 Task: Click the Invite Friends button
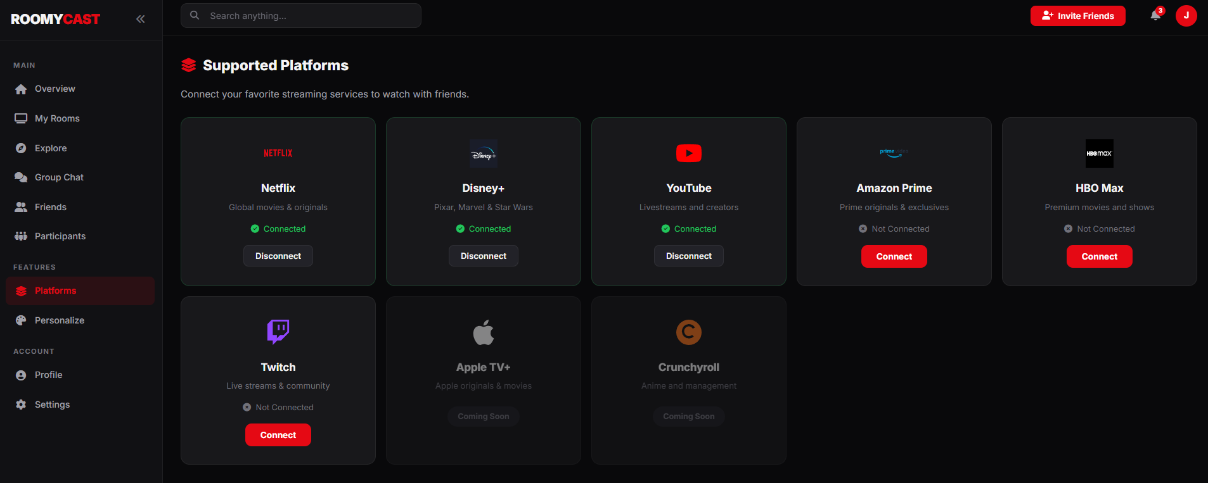pos(1077,16)
